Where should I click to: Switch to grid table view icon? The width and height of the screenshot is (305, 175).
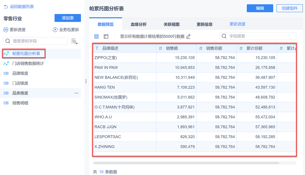coord(96,36)
